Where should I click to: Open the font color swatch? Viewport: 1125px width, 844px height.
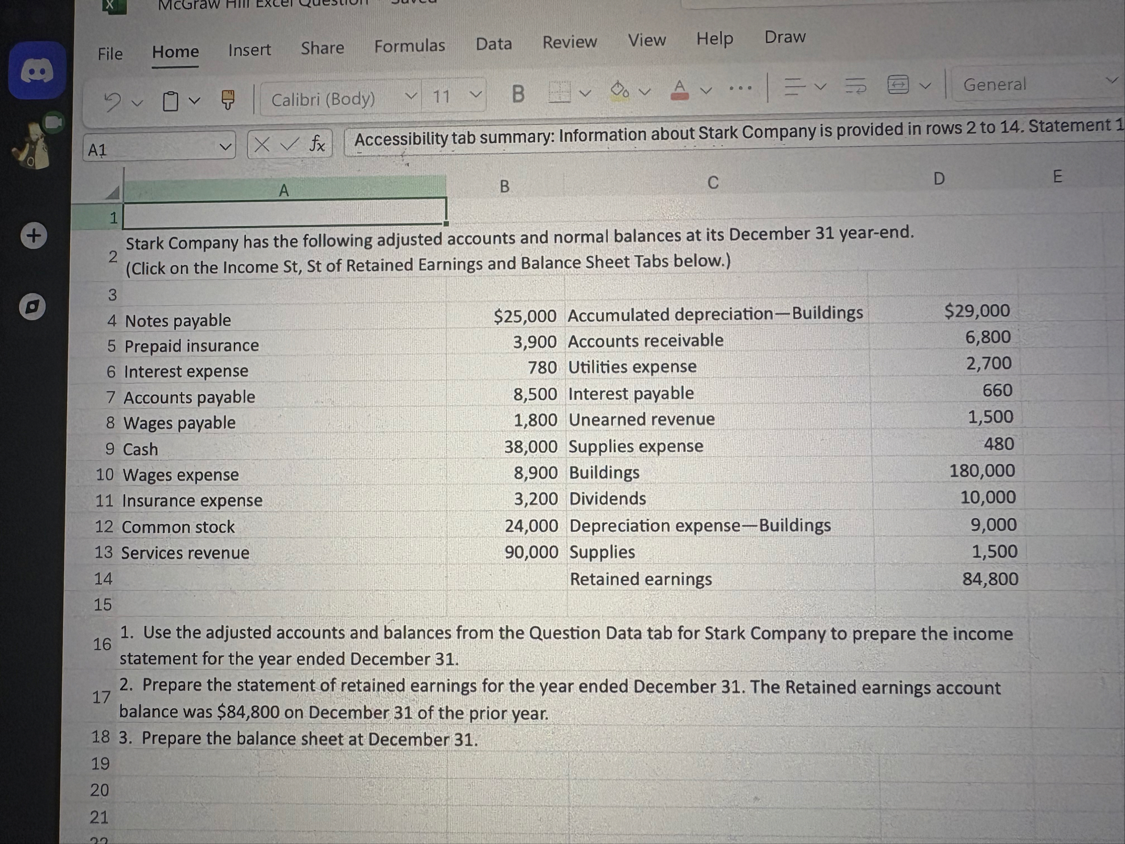click(679, 88)
